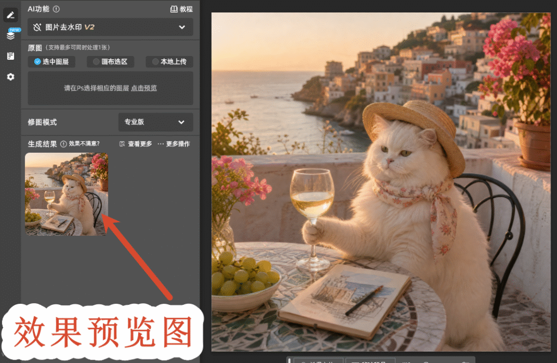Open 查看更多 results
Viewport: 557px width, 363px height.
click(x=135, y=143)
